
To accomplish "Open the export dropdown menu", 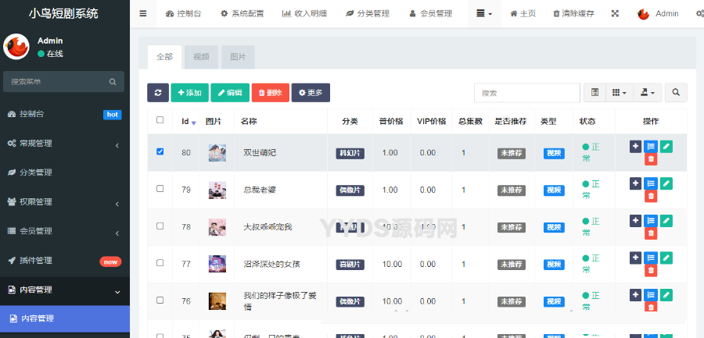I will (x=647, y=93).
